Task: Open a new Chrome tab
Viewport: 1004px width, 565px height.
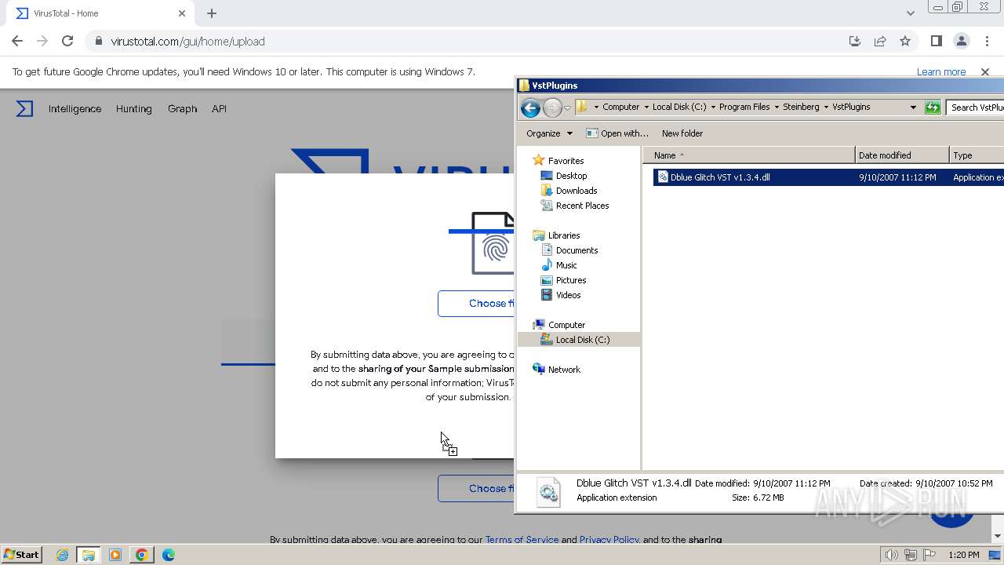Action: click(x=212, y=13)
